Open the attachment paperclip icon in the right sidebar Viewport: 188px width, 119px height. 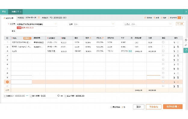click(186, 45)
